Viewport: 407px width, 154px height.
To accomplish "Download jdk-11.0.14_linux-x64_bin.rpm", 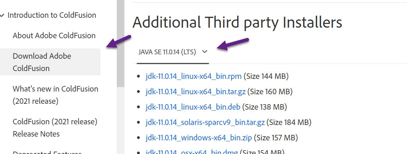I will coord(194,76).
